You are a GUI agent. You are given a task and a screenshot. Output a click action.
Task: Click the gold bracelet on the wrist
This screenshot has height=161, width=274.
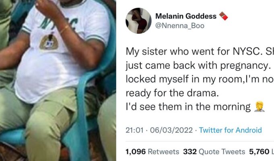[x=64, y=29]
